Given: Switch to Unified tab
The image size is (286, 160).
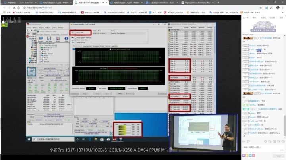Looking at the screenshot, I should (108, 46).
